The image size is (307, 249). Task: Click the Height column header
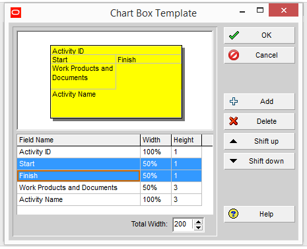point(186,140)
